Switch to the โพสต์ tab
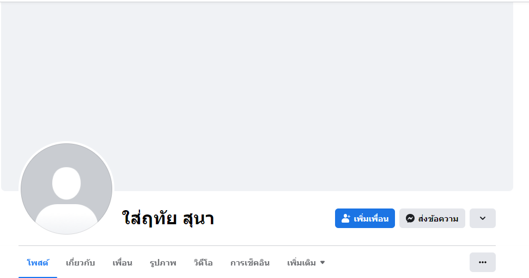Screen dimensions: 529x278 [x=38, y=263]
